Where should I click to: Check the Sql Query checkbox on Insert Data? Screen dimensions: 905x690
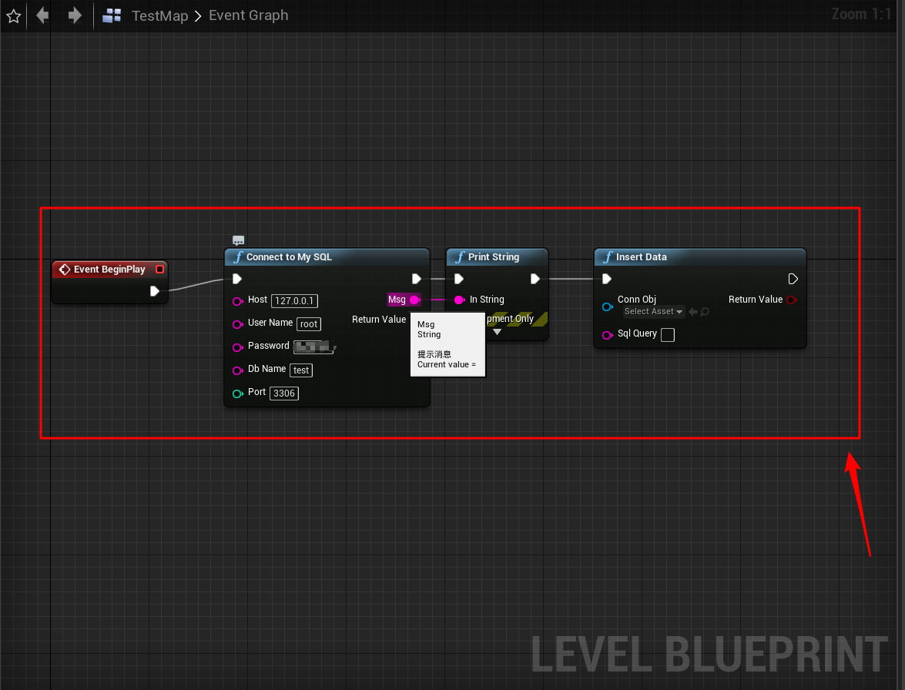(x=667, y=334)
